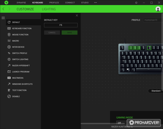Click the Inter-Device icon
163x129 pixels.
(9, 47)
